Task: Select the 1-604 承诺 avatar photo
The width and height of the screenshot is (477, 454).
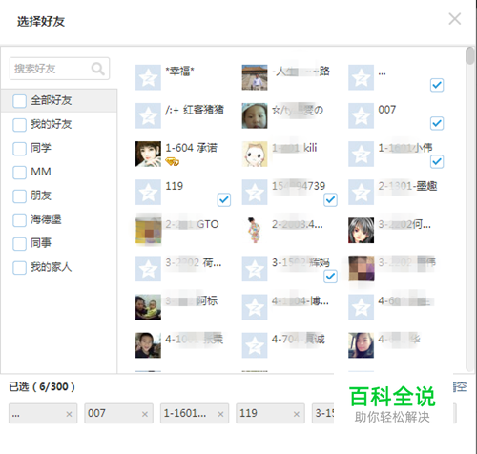Action: (148, 154)
